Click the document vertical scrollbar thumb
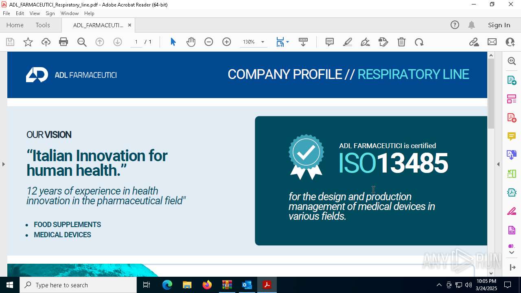Screen dimensions: 521x293 coord(491,94)
